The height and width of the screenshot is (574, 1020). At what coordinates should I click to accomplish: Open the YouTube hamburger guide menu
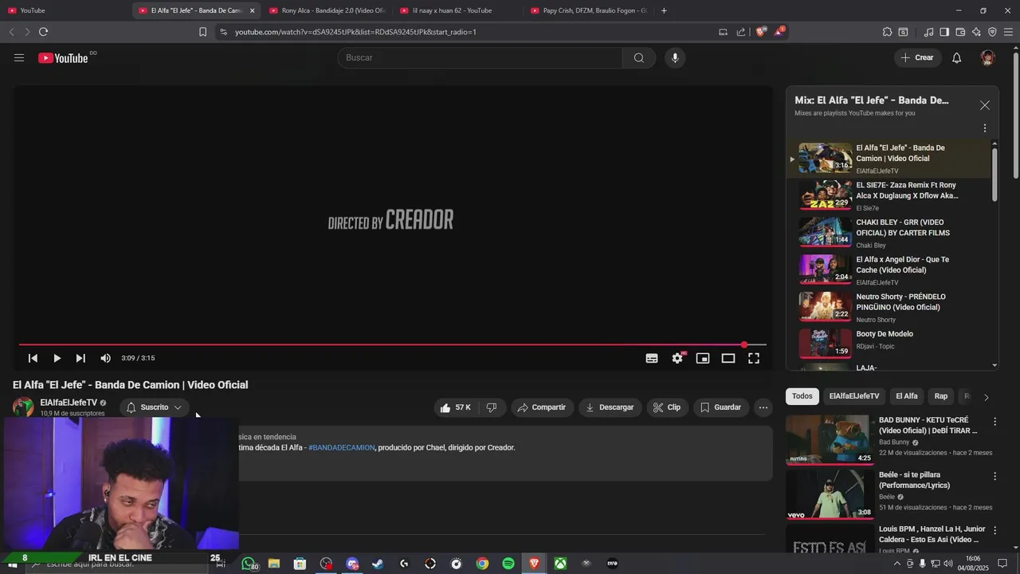19,57
